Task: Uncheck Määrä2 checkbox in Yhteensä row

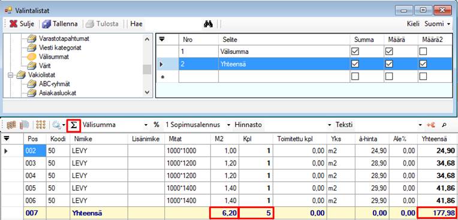Action: click(423, 64)
